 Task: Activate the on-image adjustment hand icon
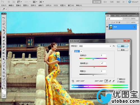tap(73, 81)
